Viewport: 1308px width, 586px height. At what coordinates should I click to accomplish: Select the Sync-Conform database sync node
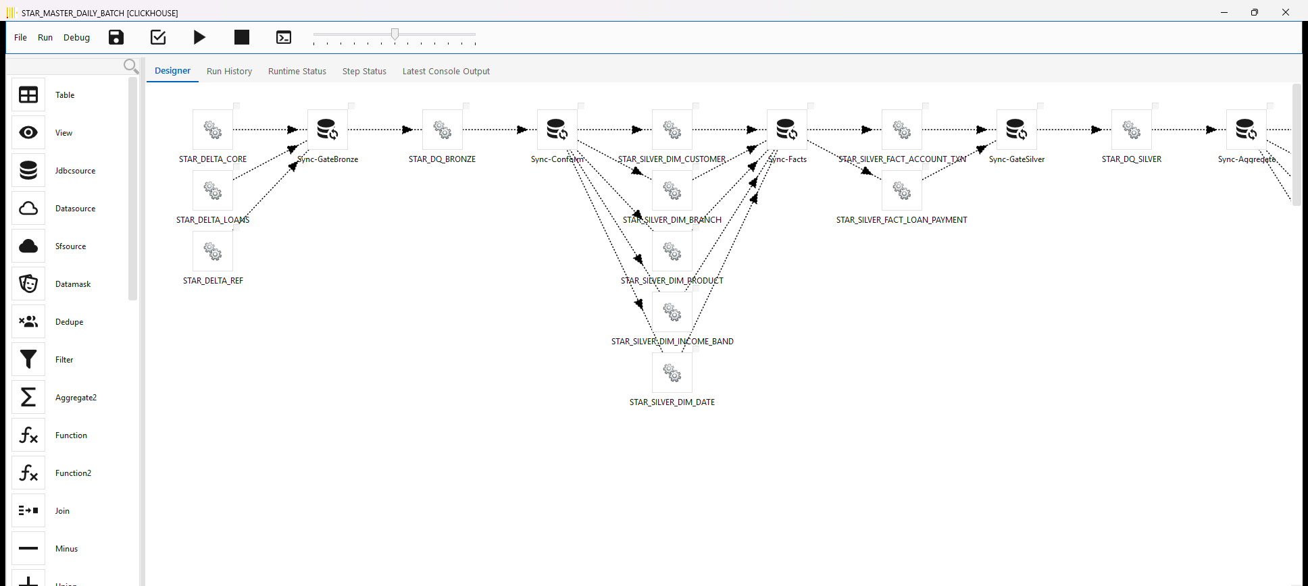557,130
